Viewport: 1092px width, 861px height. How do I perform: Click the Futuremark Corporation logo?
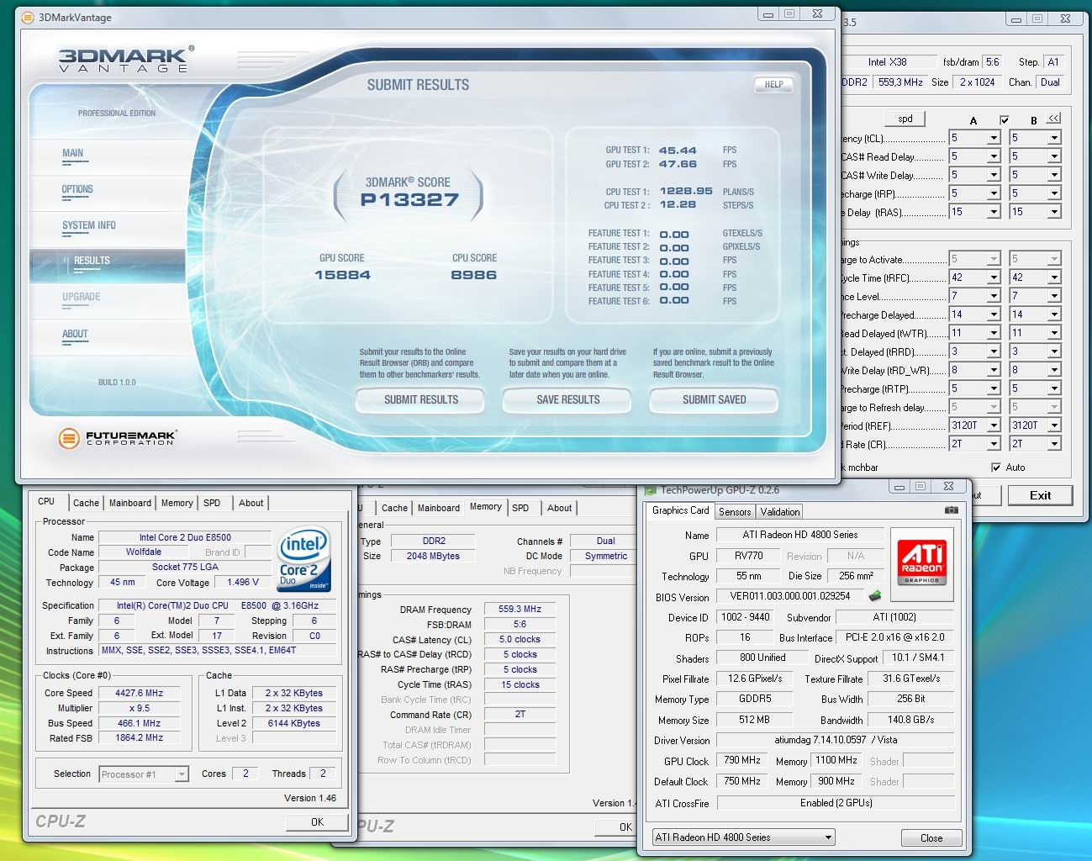(x=119, y=438)
